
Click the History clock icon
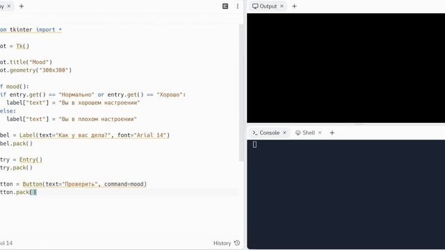coord(237,243)
